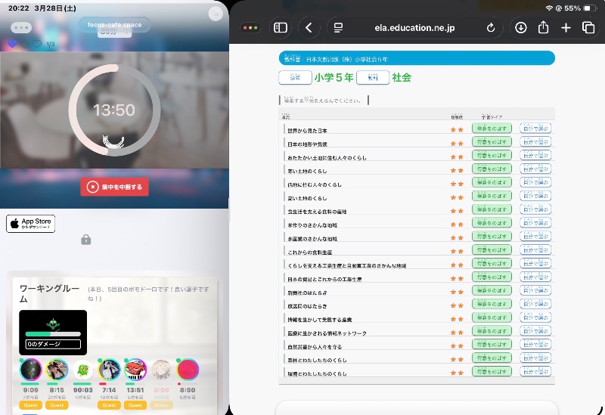The width and height of the screenshot is (605, 415).
Task: Tap Safari window multitasking dots
Action: coord(250,28)
